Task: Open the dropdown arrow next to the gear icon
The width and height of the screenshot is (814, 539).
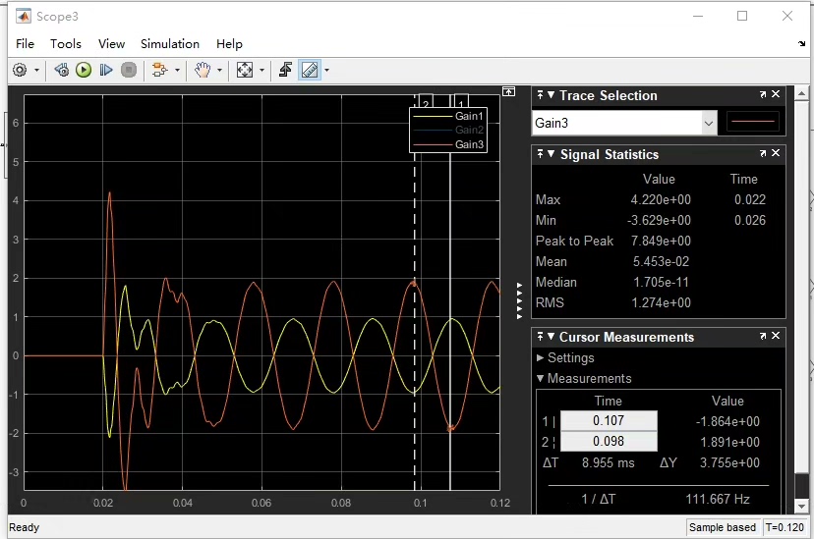Action: click(36, 70)
